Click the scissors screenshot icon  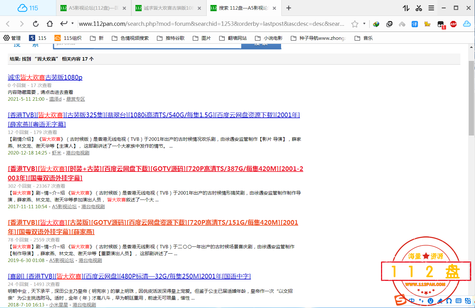(419, 8)
